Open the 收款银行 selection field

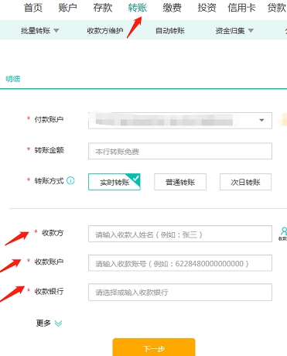pyautogui.click(x=180, y=293)
